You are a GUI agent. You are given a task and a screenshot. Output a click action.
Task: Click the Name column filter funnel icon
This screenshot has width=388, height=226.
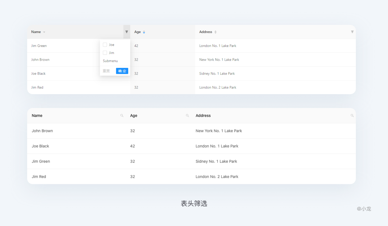click(127, 32)
